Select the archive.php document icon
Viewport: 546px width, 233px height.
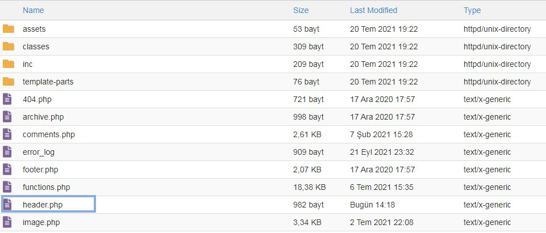(x=7, y=117)
